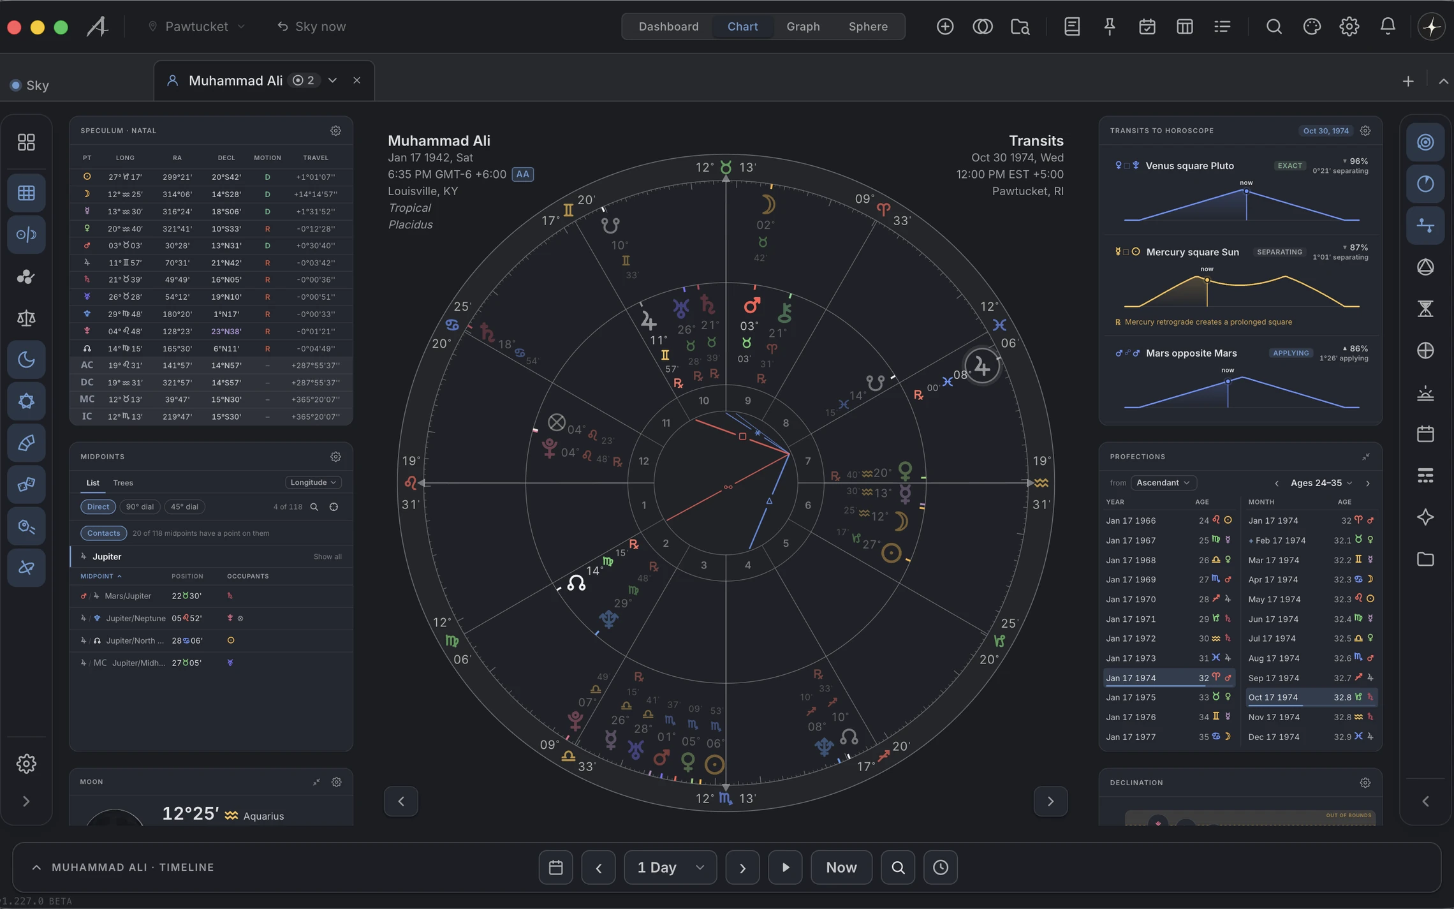Open the grid layout icon in left sidebar

point(26,142)
